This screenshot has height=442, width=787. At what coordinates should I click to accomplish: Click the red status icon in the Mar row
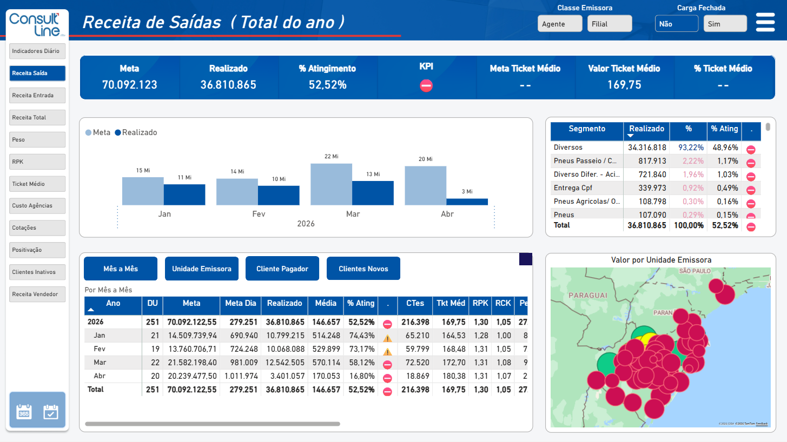pos(387,365)
